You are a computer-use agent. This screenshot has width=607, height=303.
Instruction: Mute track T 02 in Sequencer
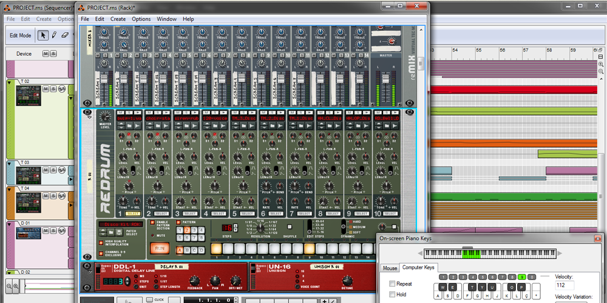(x=46, y=89)
